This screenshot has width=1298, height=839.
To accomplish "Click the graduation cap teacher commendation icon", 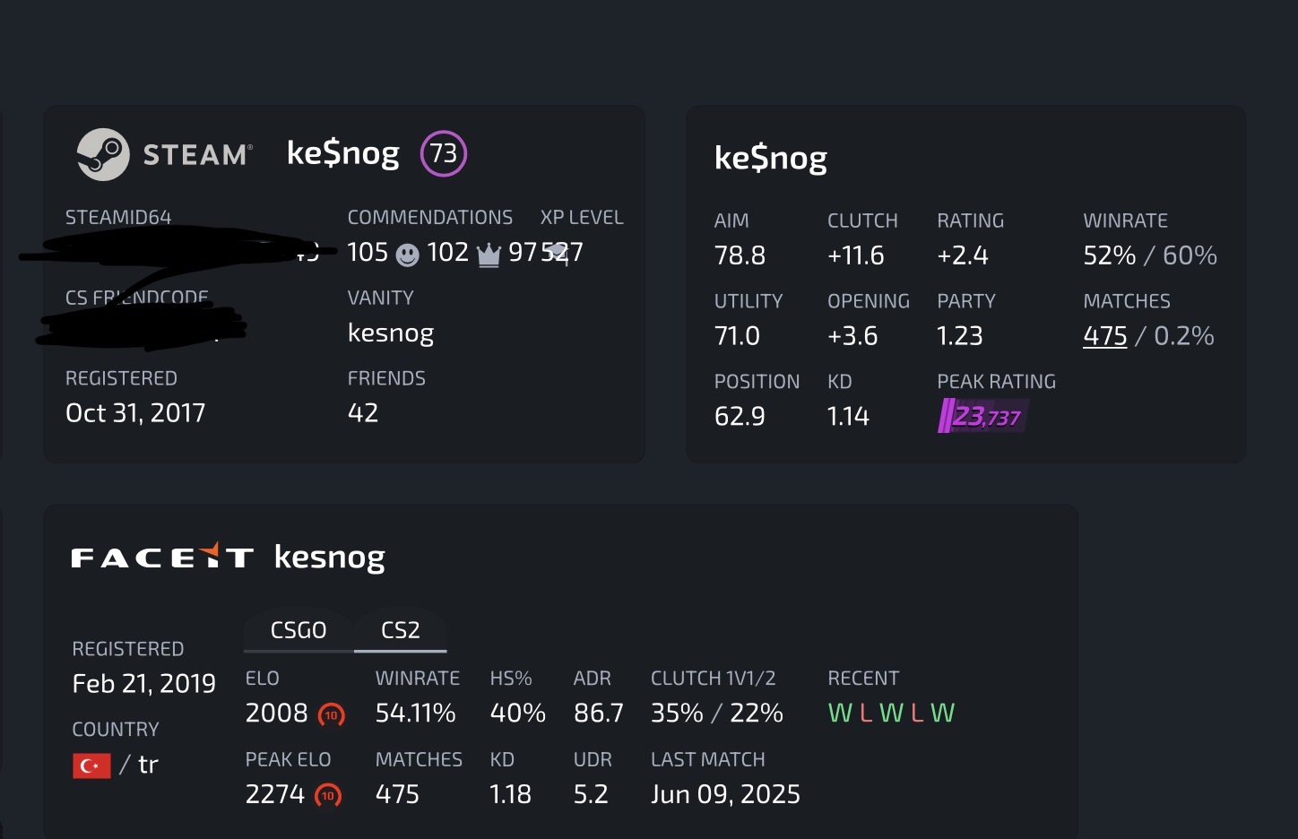I will [x=557, y=253].
